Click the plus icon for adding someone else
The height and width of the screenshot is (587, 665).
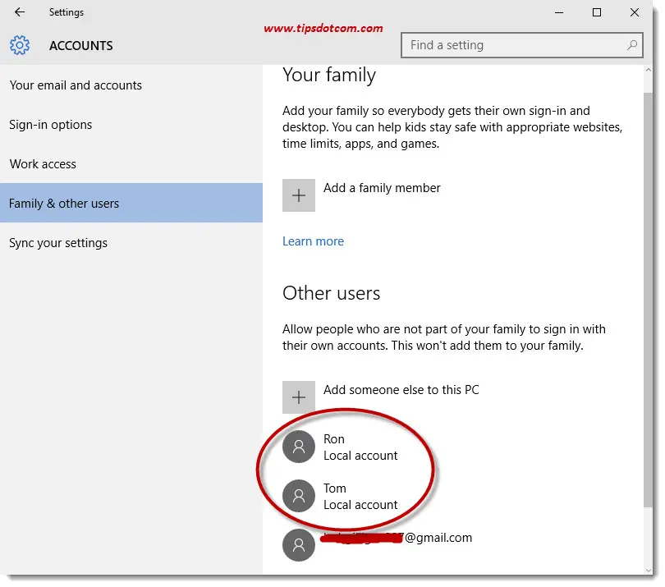point(299,397)
